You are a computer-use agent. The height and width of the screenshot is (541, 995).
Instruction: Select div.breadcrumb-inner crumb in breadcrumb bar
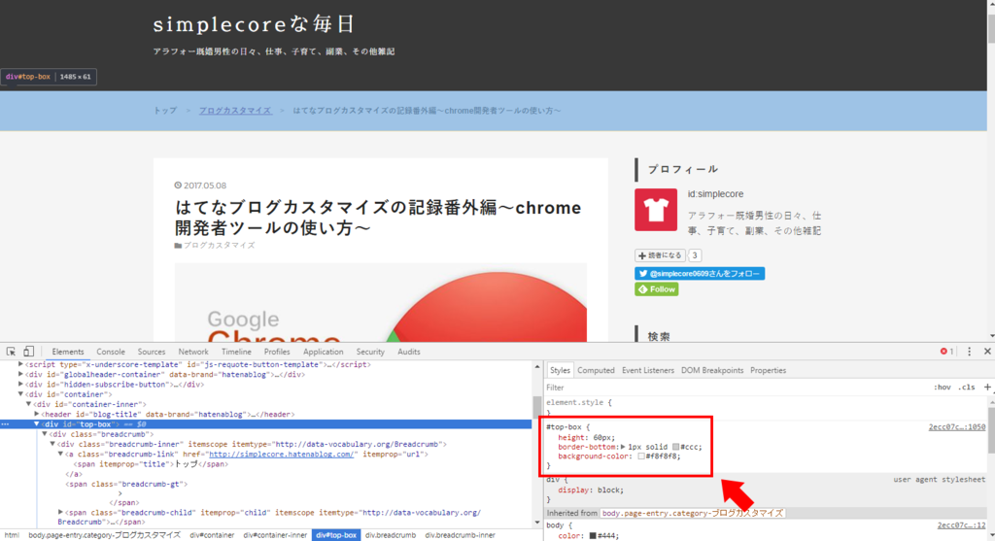tap(460, 535)
